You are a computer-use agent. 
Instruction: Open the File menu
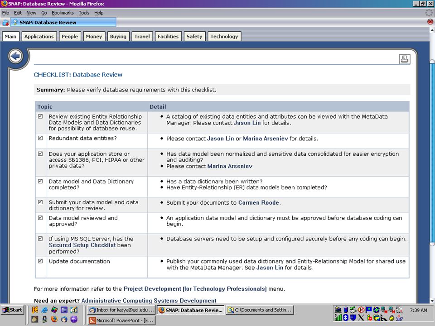(5, 13)
